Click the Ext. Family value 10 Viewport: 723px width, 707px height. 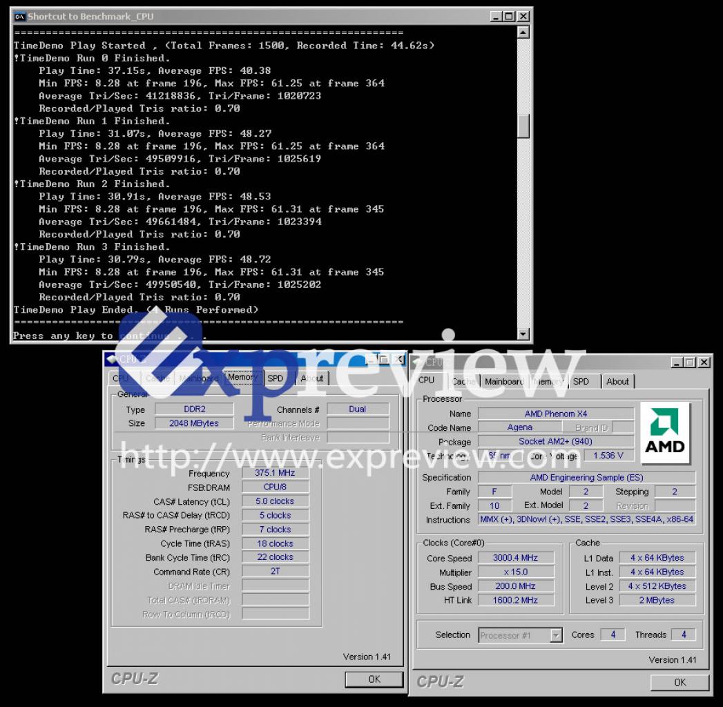pos(494,505)
